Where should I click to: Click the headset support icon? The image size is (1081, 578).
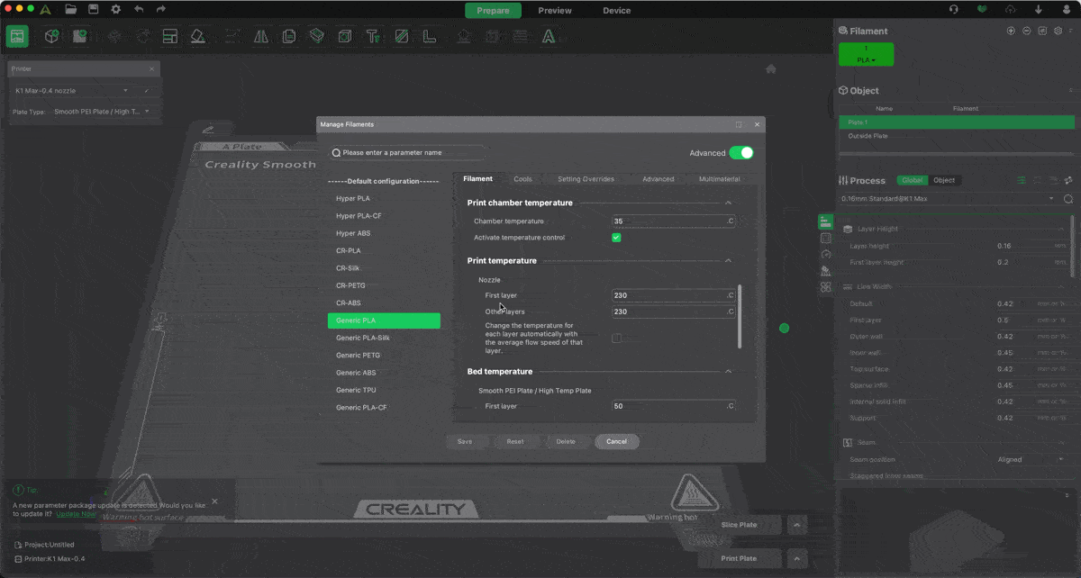(x=954, y=10)
